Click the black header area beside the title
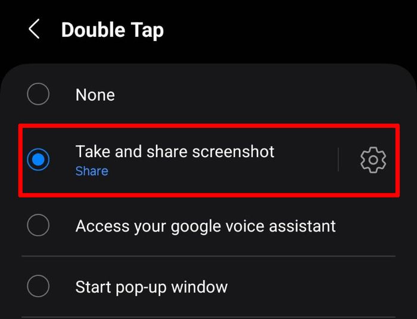417x319 pixels. coord(290,30)
